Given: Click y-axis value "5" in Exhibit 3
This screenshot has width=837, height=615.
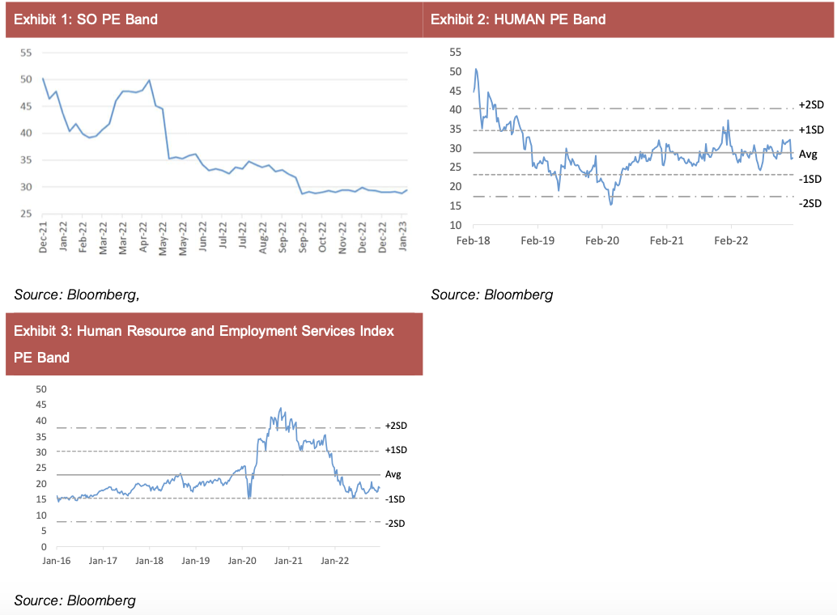Looking at the screenshot, I should 44,531.
